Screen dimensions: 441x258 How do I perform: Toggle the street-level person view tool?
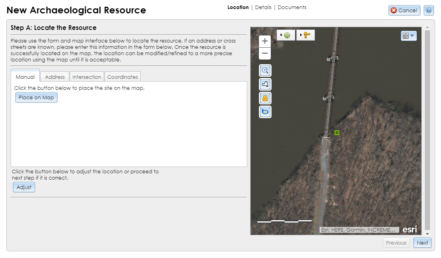tap(265, 98)
